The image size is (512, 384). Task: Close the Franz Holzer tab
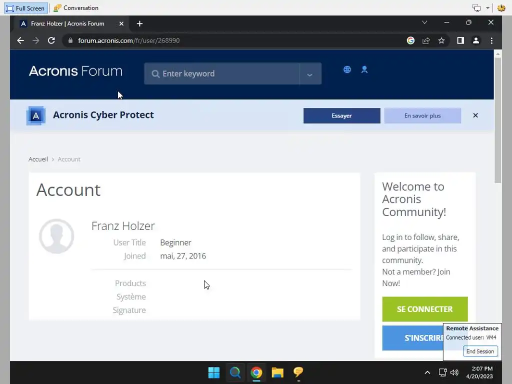[121, 23]
